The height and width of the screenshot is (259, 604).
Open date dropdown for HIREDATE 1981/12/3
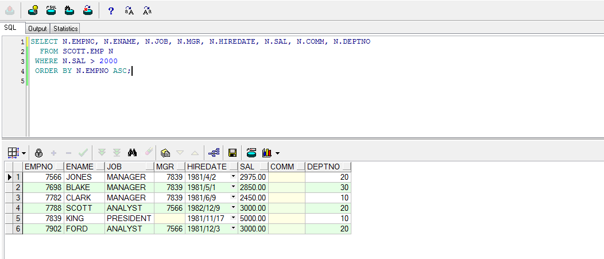tap(234, 229)
